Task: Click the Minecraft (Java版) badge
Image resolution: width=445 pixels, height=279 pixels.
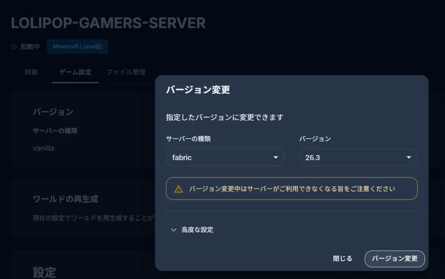Action: (x=77, y=46)
